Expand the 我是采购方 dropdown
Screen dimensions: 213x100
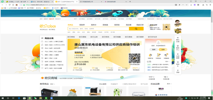tap(142, 19)
